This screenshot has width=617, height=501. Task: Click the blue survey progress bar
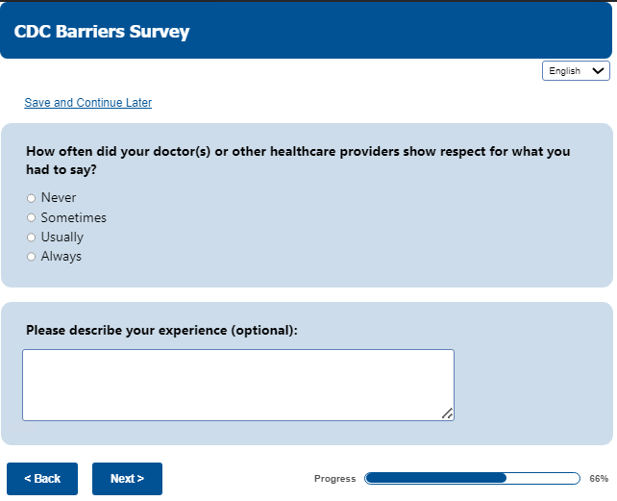click(x=472, y=478)
